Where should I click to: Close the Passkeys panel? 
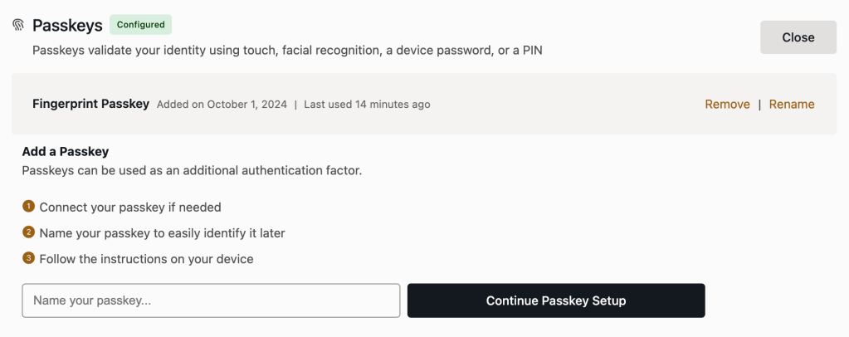tap(798, 37)
